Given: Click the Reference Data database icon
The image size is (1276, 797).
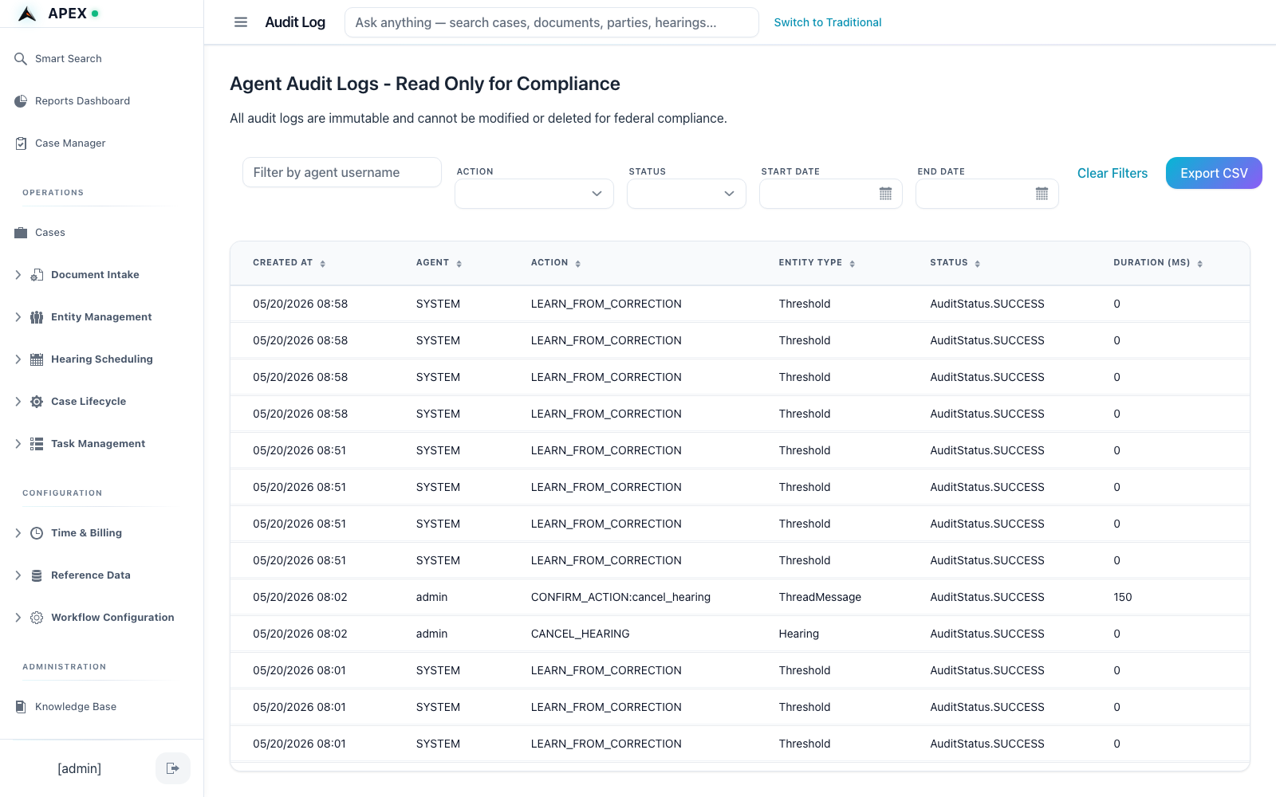Looking at the screenshot, I should [37, 575].
